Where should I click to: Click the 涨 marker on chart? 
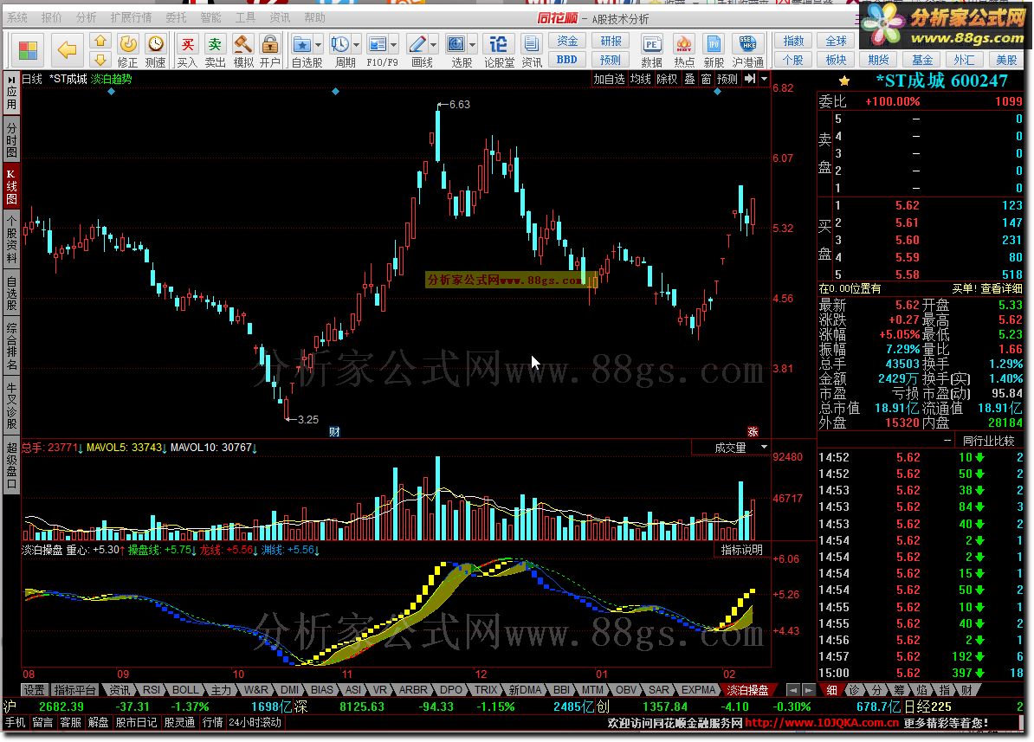[x=753, y=432]
